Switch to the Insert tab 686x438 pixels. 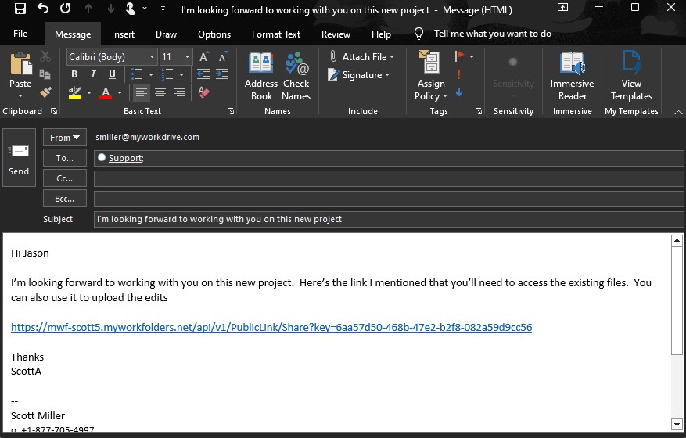click(x=123, y=34)
